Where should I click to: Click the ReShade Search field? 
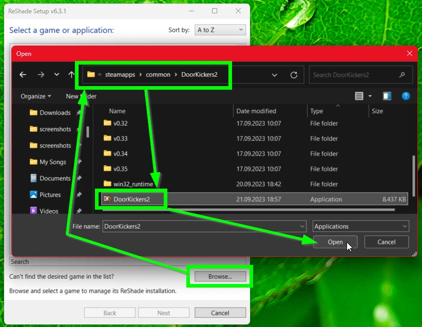(x=127, y=261)
